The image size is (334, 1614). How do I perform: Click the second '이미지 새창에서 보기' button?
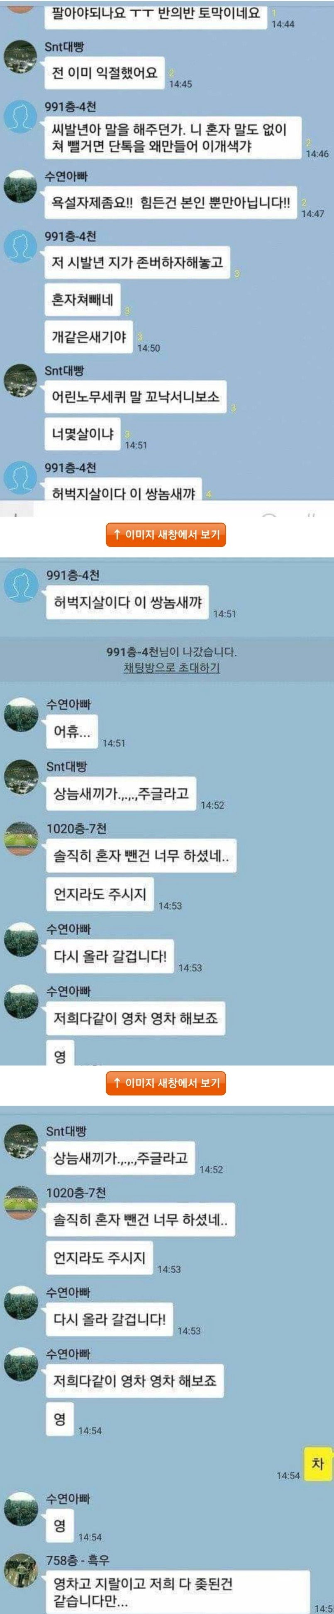pos(166,1083)
